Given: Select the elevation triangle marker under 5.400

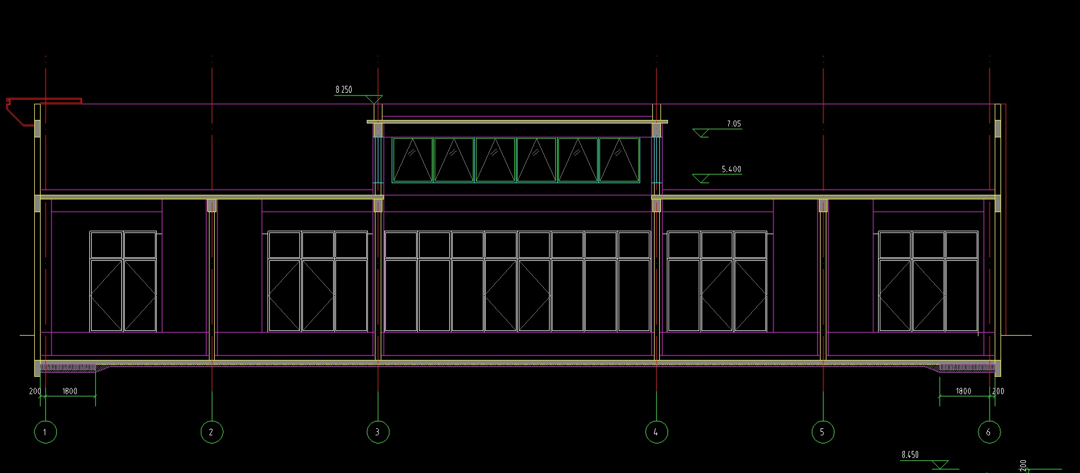Looking at the screenshot, I should click(702, 179).
